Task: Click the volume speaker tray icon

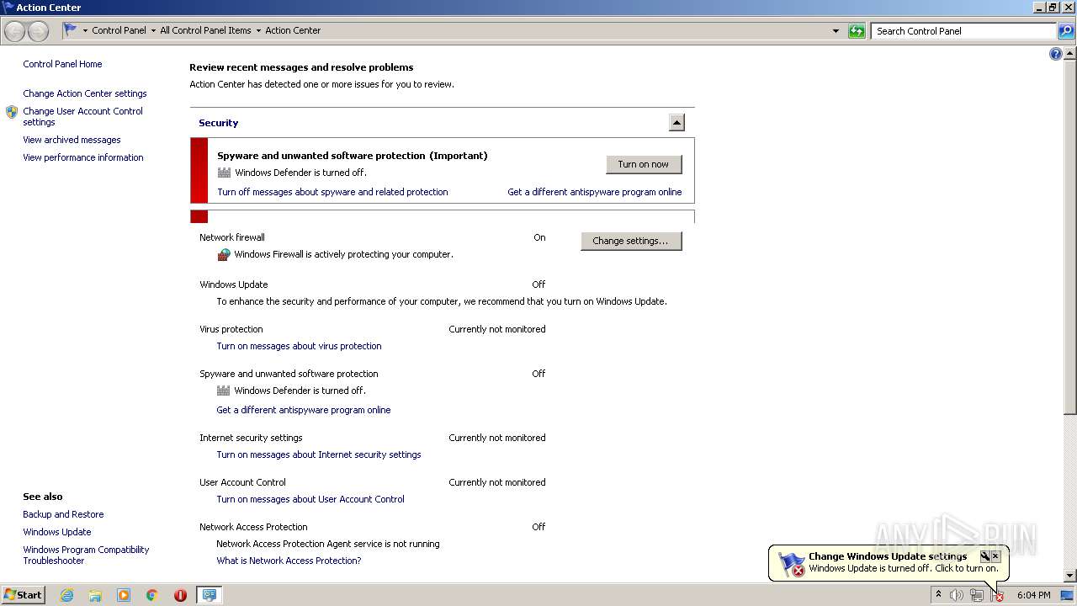Action: [956, 595]
